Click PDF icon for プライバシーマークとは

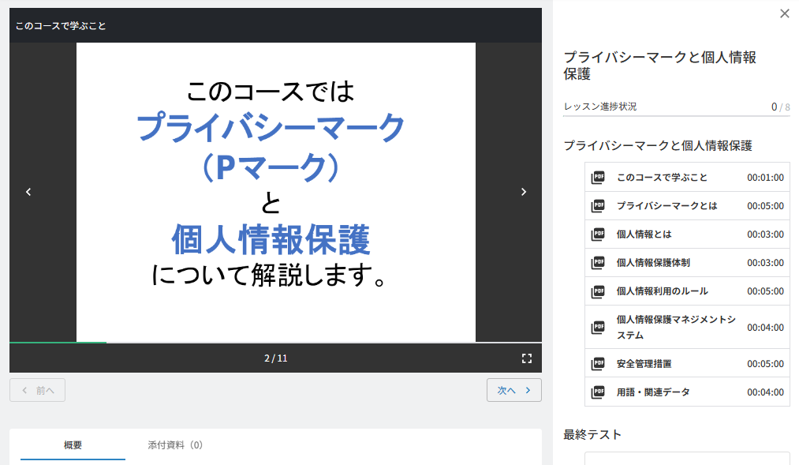pyautogui.click(x=598, y=206)
